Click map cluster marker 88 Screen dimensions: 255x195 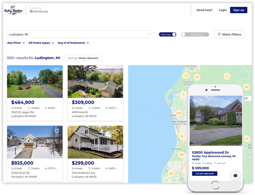tap(181, 154)
